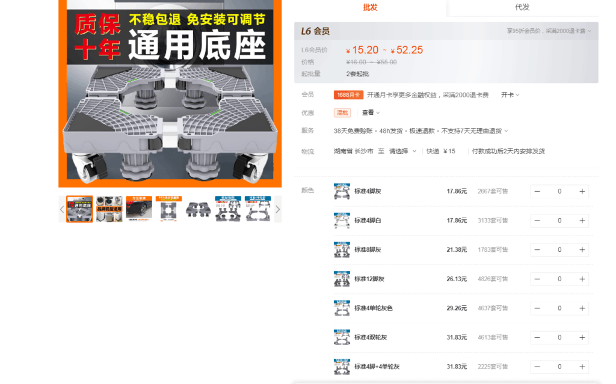616x384 pixels.
Task: Increase quantity for 标准4脚白
Action: [582, 221]
